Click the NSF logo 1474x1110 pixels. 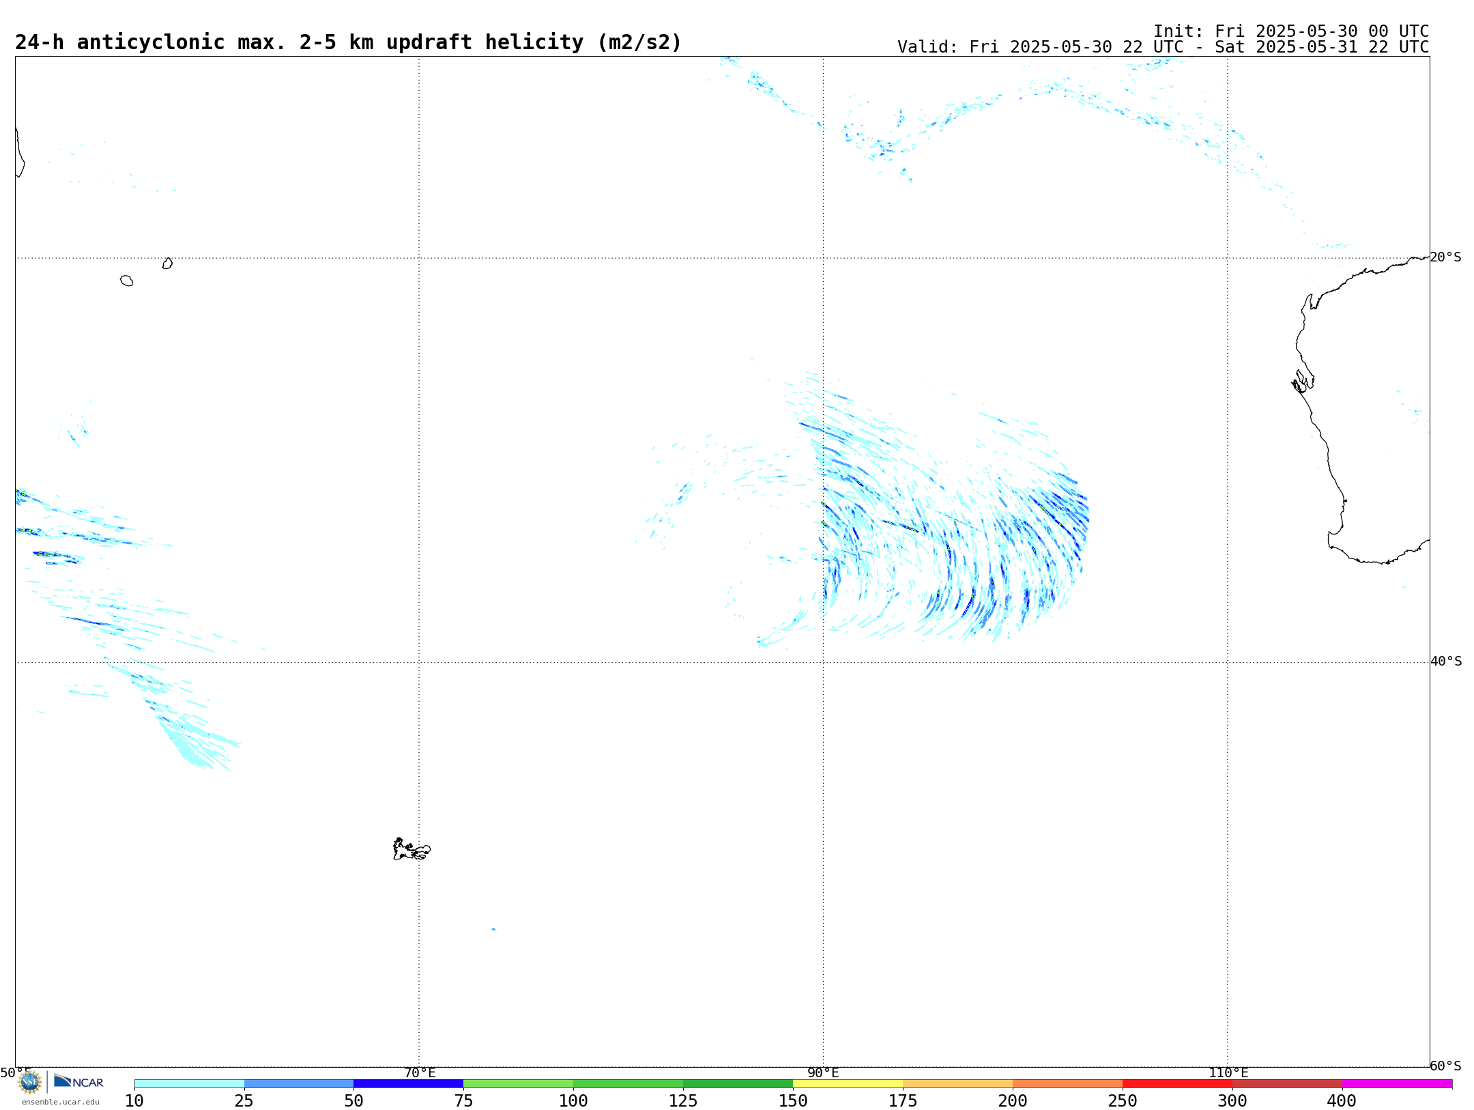30,1082
